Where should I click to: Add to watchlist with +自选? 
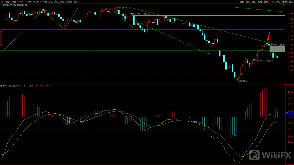(x=285, y=2)
